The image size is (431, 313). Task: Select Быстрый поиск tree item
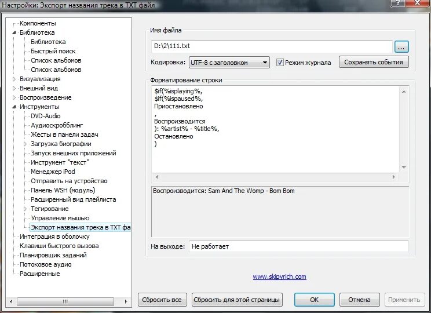point(53,51)
